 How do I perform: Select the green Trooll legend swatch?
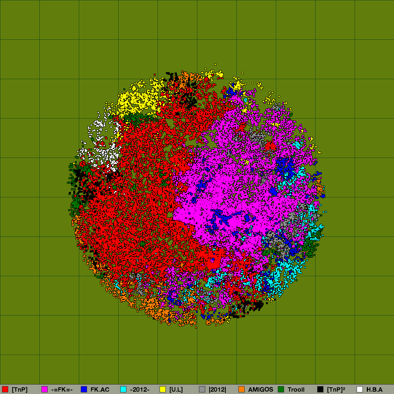coord(281,389)
